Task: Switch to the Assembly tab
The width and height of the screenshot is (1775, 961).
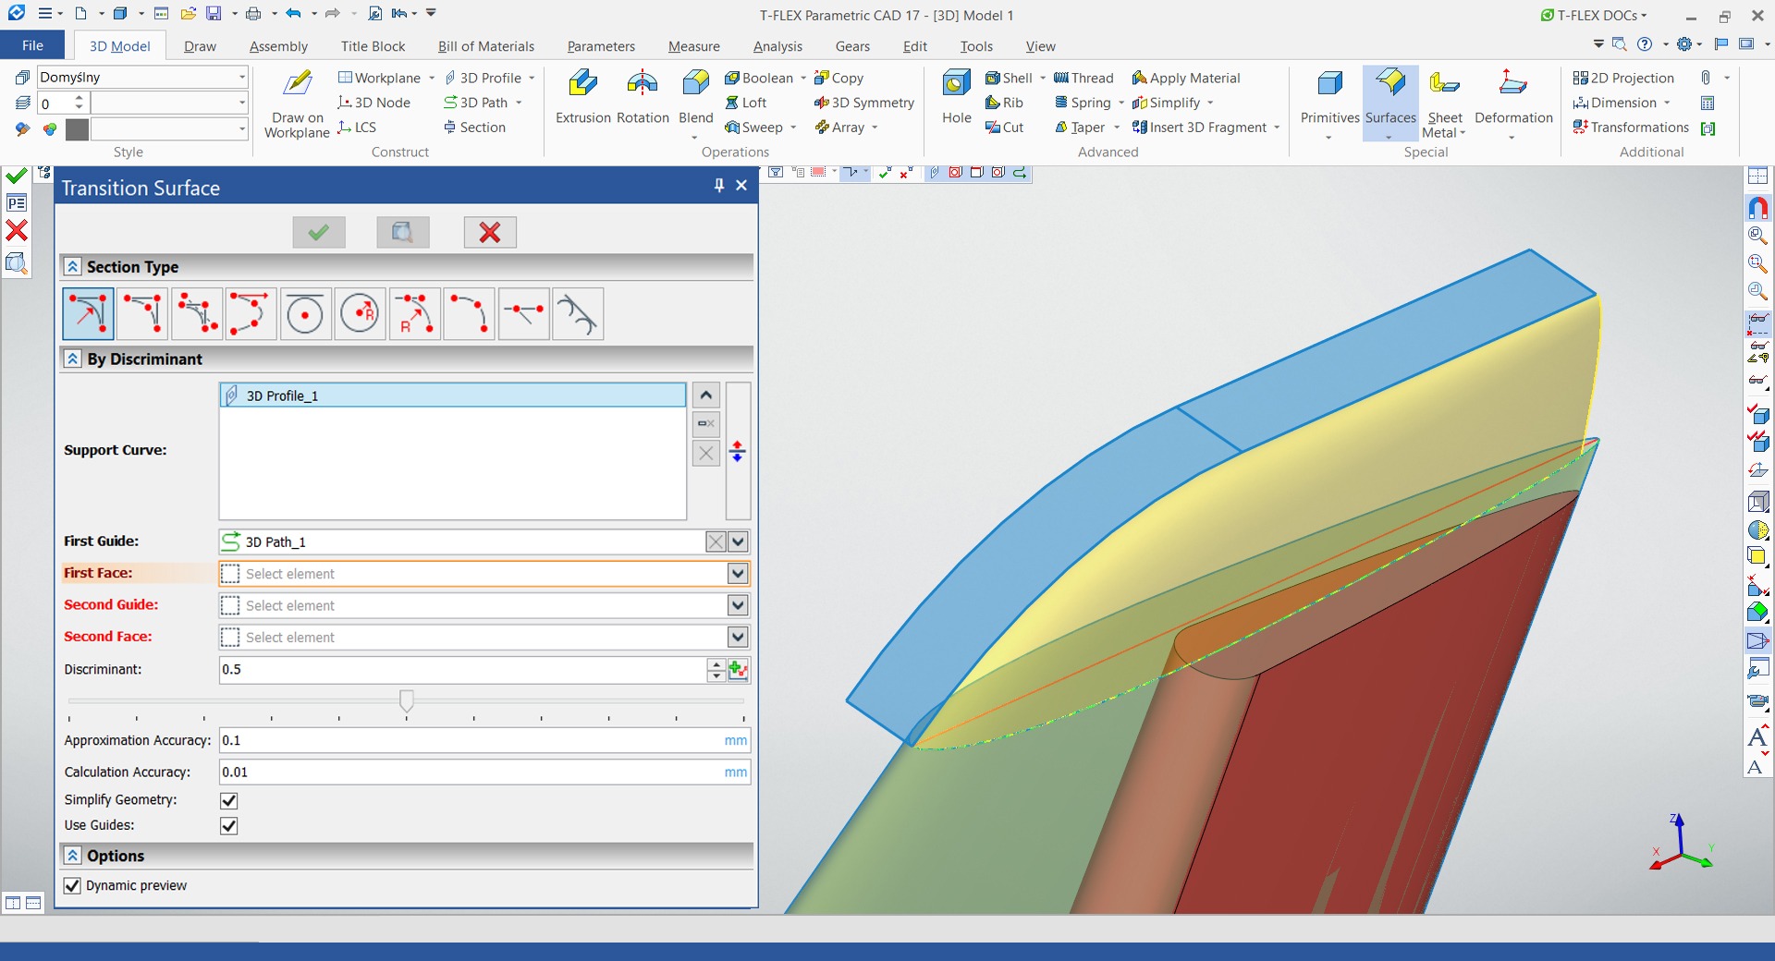Action: [278, 46]
